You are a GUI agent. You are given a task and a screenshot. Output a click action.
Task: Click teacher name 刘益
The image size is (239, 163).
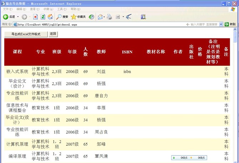101,72
